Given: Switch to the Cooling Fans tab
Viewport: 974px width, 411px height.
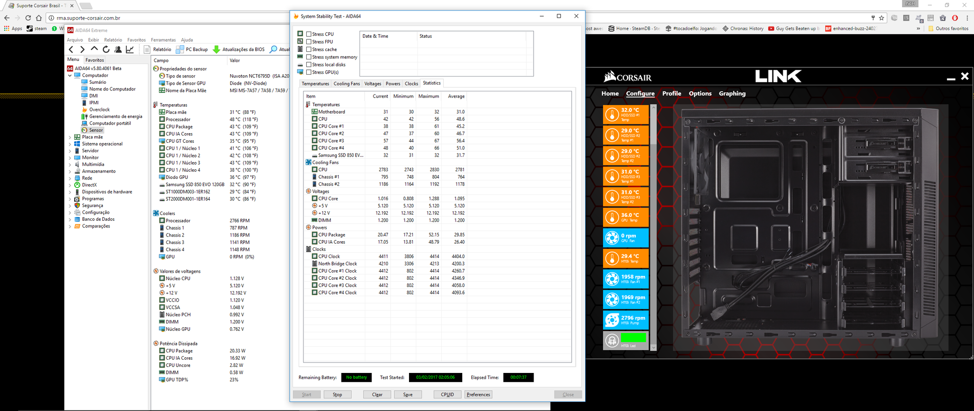Looking at the screenshot, I should 347,84.
